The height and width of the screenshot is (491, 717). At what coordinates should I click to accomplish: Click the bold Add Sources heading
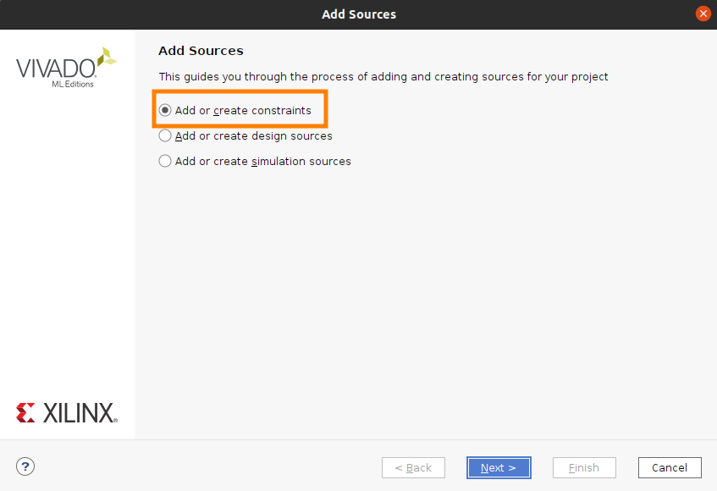201,50
